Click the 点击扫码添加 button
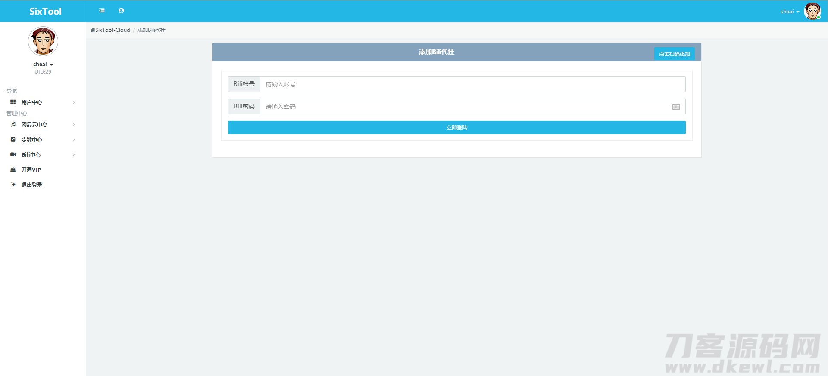 click(x=674, y=54)
